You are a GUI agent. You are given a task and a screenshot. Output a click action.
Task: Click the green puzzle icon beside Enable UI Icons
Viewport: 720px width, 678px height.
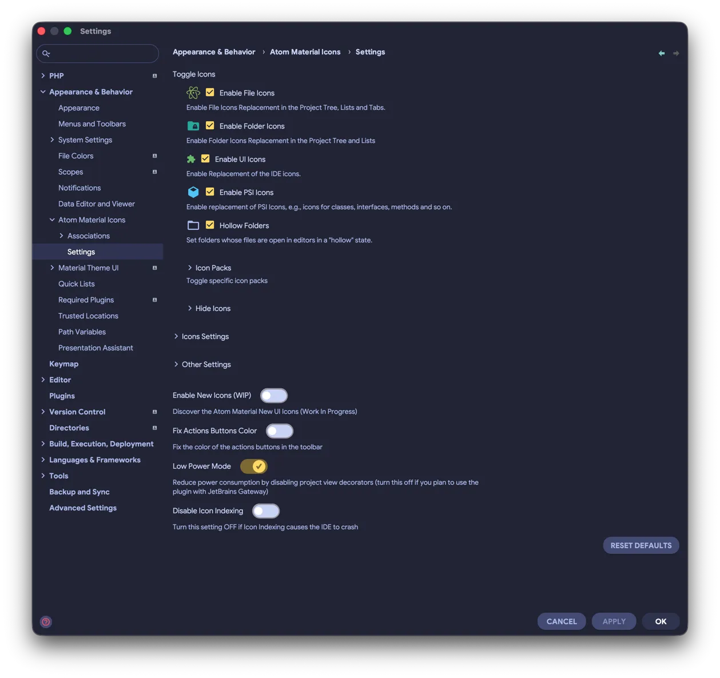[191, 159]
